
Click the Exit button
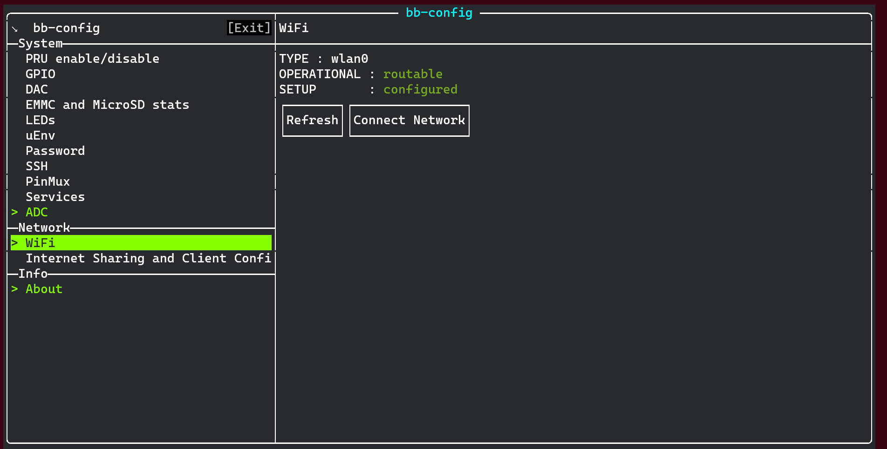tap(249, 28)
